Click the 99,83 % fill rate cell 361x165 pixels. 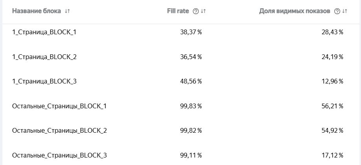pos(191,106)
